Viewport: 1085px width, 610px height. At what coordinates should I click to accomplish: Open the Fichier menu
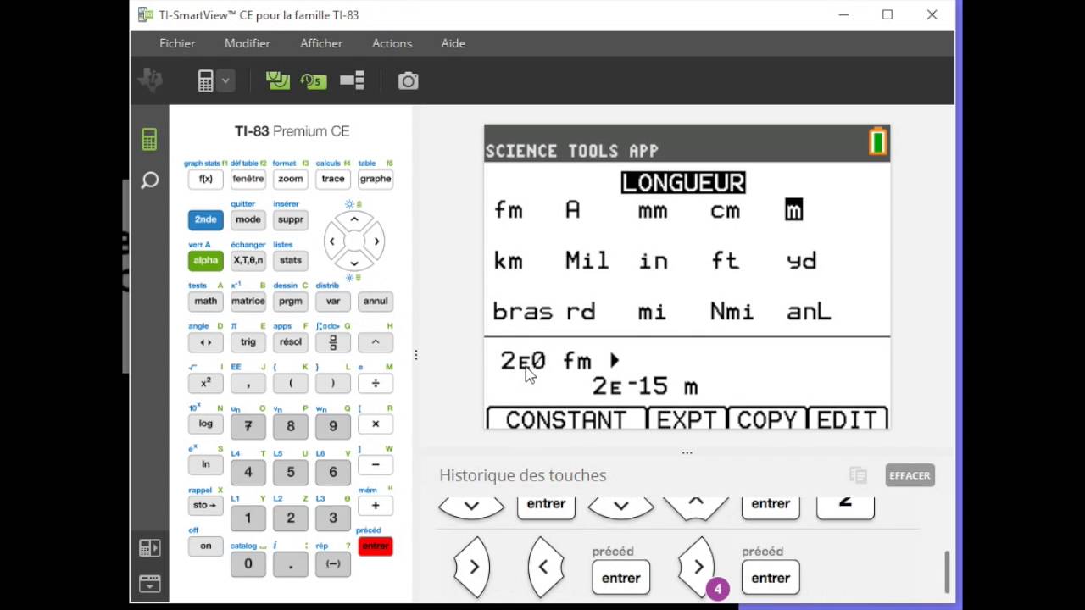(177, 43)
